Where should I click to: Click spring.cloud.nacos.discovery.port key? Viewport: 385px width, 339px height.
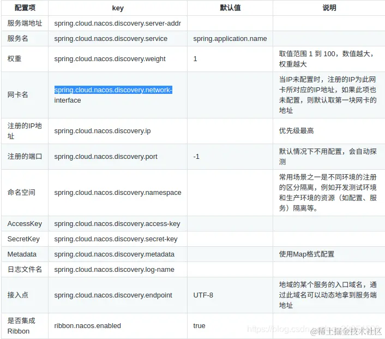[x=106, y=157]
